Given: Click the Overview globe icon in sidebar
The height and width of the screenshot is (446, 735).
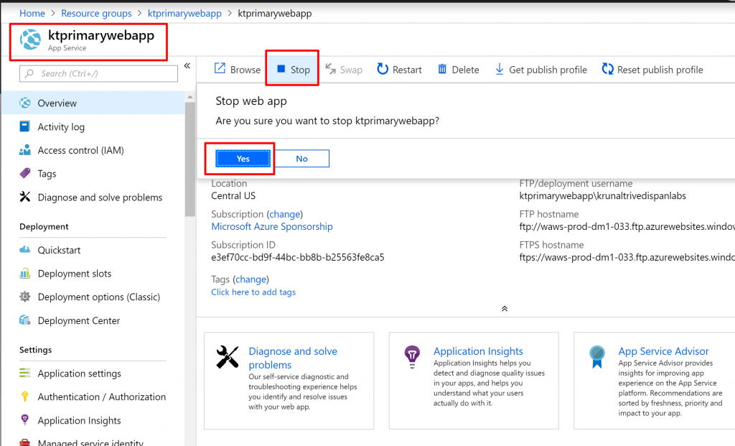Looking at the screenshot, I should 25,103.
